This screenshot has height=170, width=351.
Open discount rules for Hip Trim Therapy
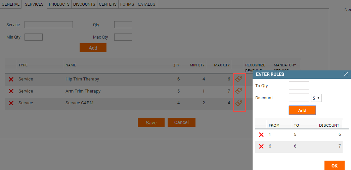coord(238,79)
